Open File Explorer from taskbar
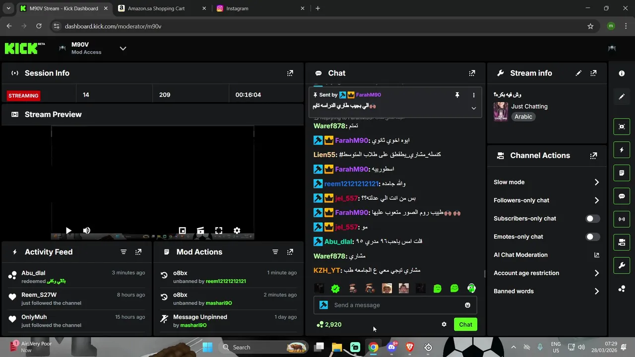Screen dimensions: 635x357 pos(337,347)
